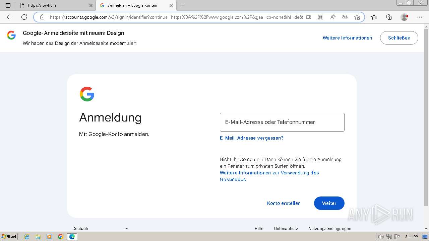This screenshot has width=429, height=241.
Task: Click the address bar URL field
Action: 176,17
